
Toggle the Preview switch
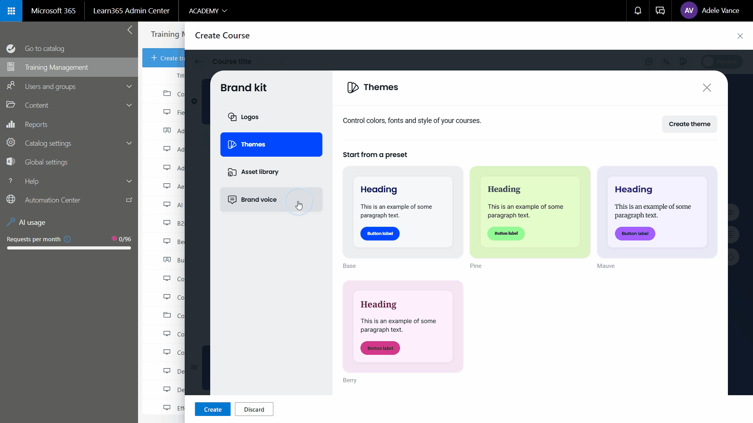click(722, 61)
